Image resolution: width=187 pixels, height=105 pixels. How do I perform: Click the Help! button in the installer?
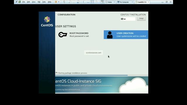pos(141,18)
